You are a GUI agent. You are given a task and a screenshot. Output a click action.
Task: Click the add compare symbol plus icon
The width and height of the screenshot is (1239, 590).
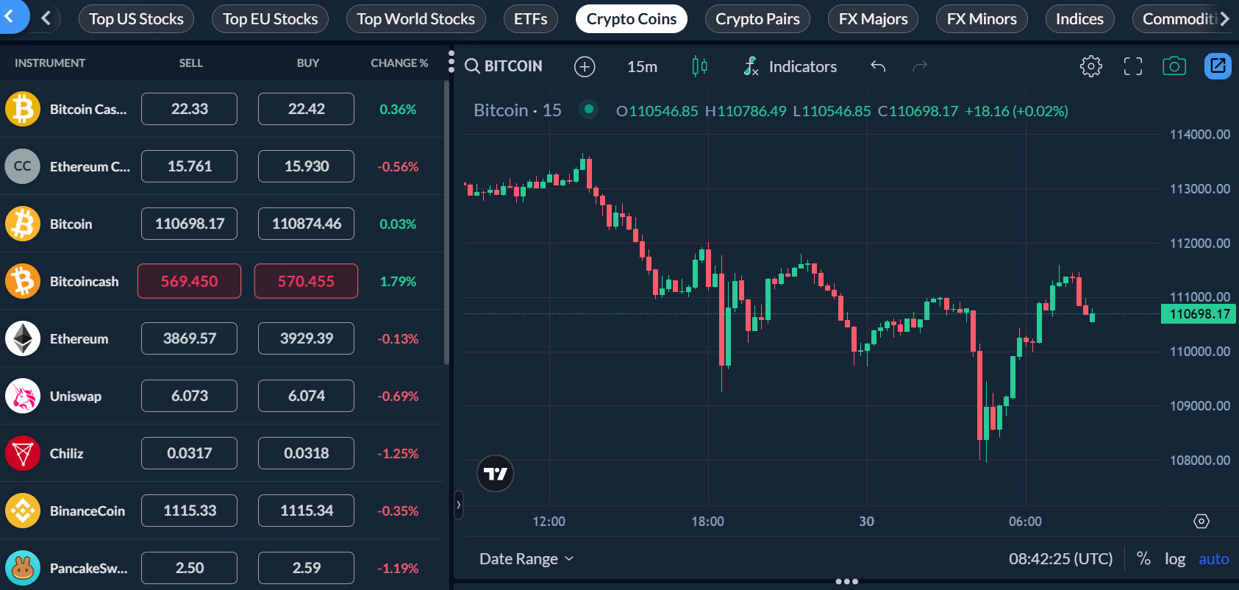point(584,67)
